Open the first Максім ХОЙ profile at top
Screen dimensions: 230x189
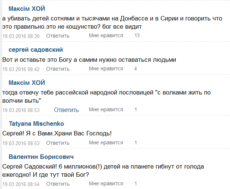pos(27,9)
